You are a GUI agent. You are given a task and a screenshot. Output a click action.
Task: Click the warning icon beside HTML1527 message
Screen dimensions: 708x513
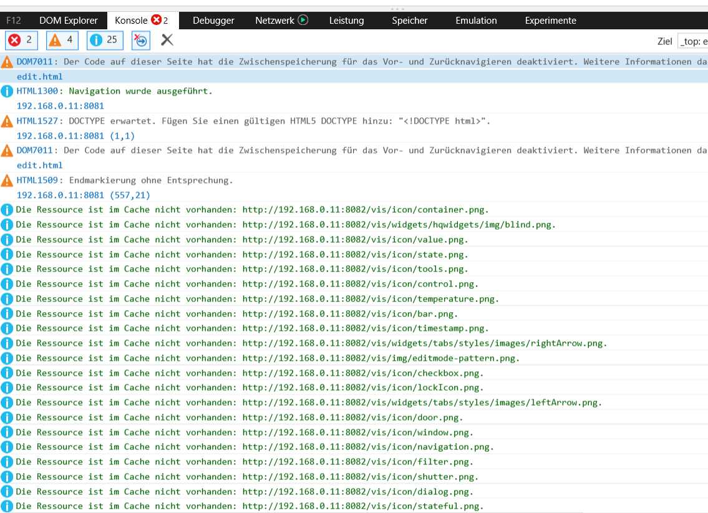pos(7,121)
